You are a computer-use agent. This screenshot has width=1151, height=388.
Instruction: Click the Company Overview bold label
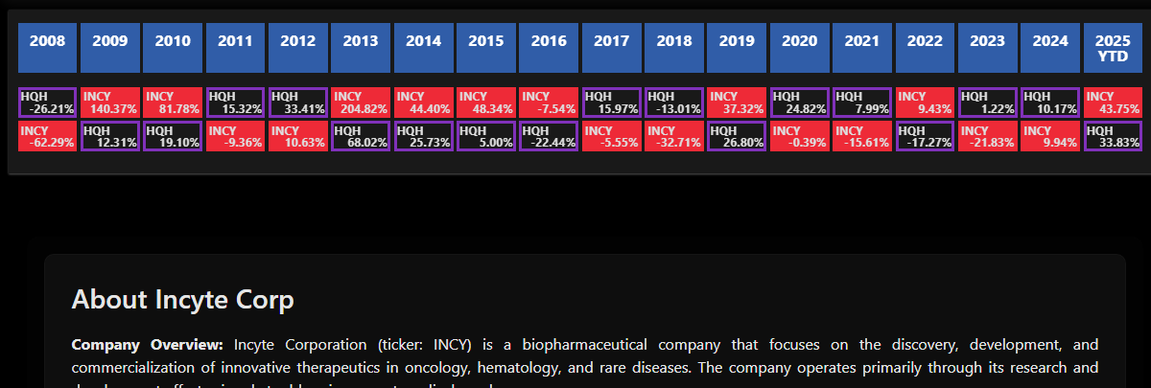pyautogui.click(x=147, y=345)
